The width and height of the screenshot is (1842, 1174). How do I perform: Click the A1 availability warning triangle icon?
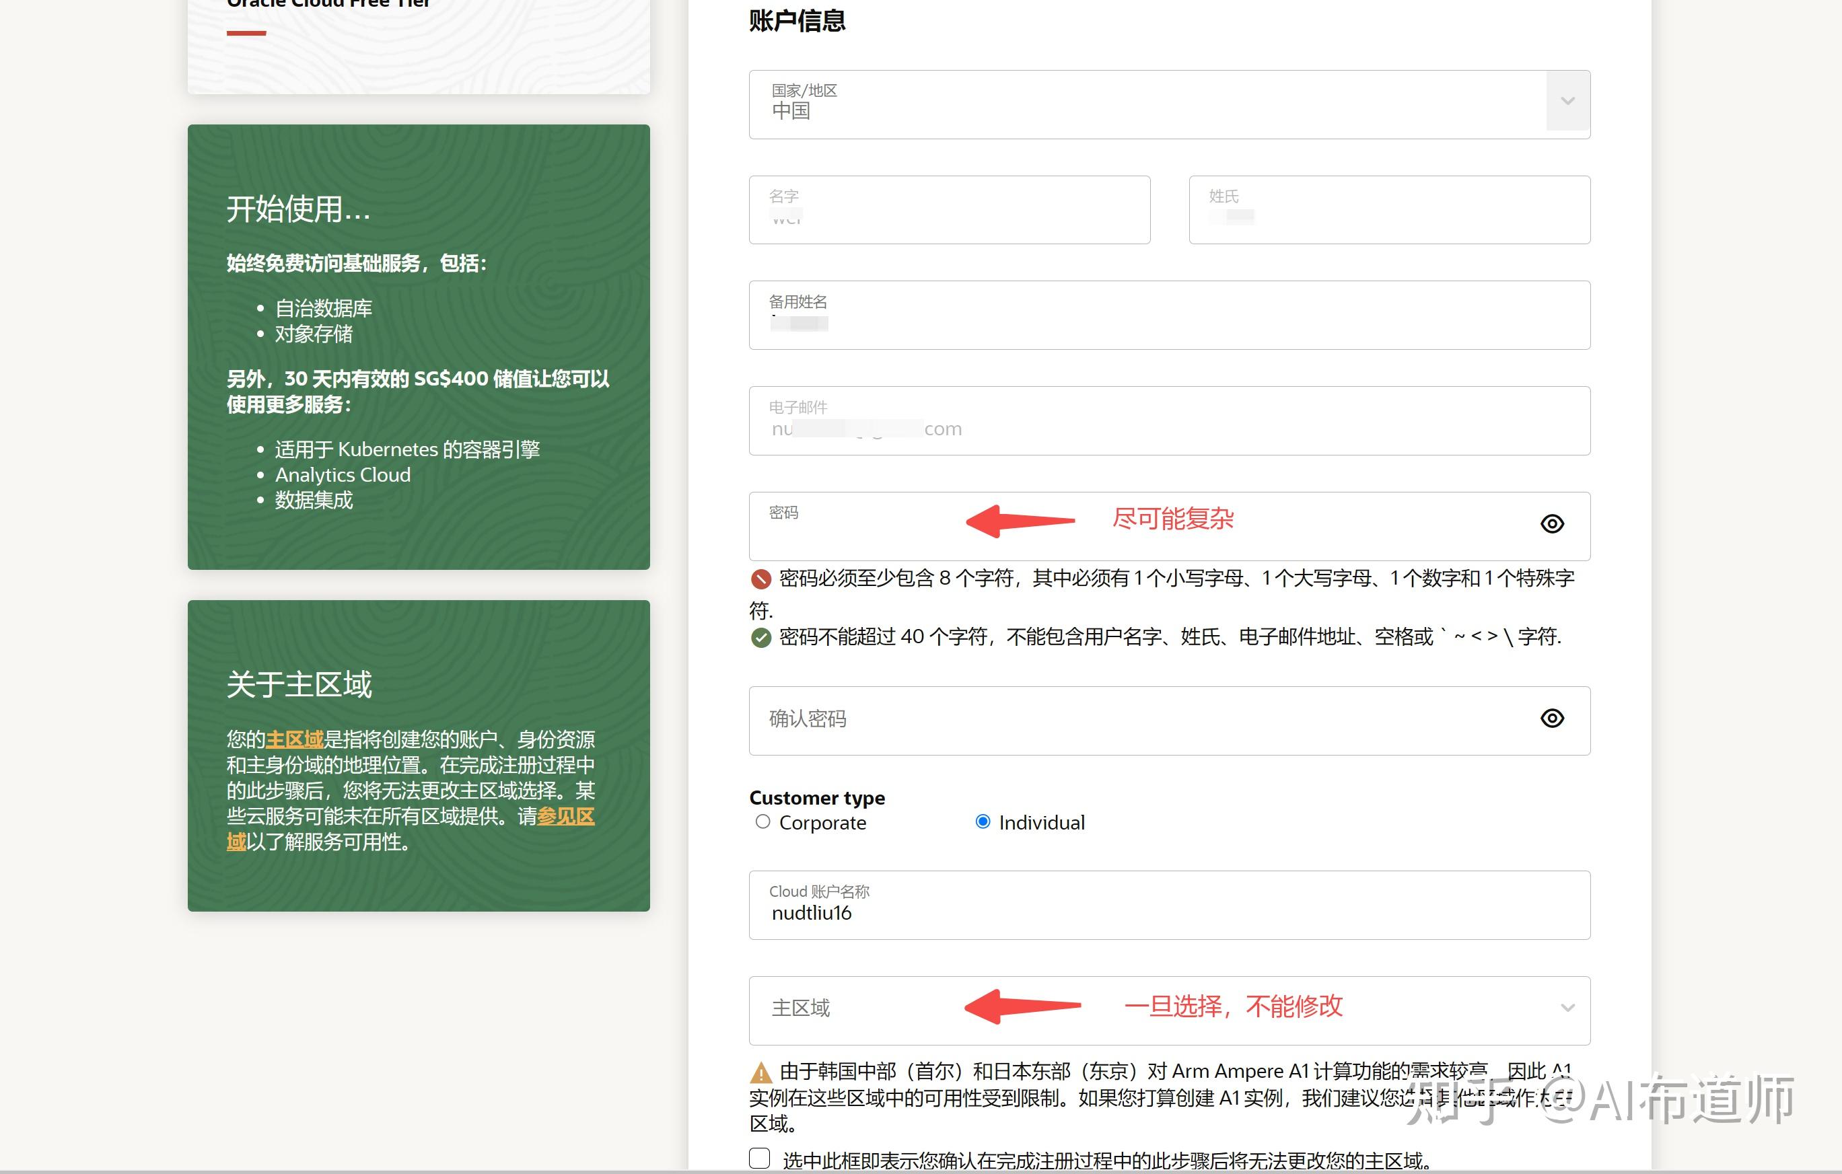(x=760, y=1072)
